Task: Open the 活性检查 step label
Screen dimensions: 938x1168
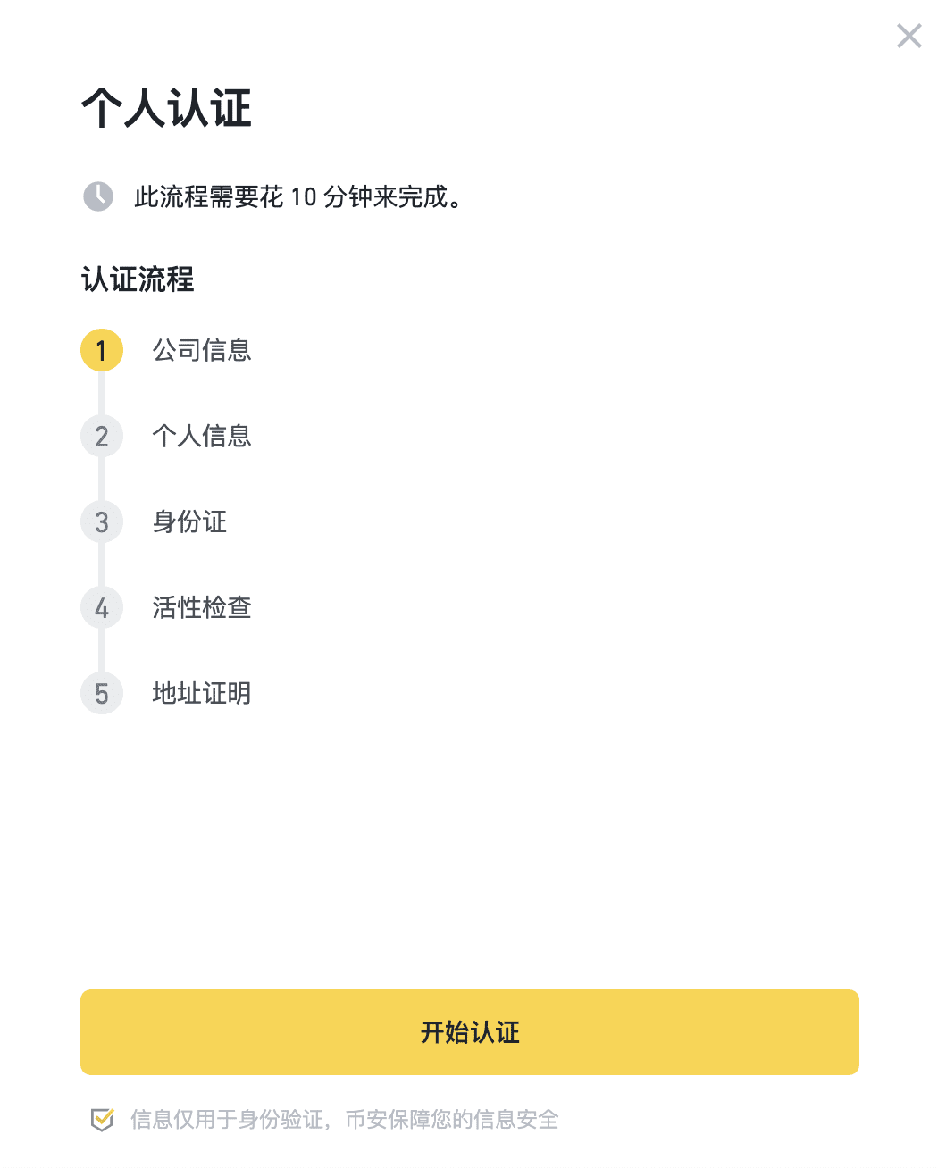Action: [x=202, y=607]
